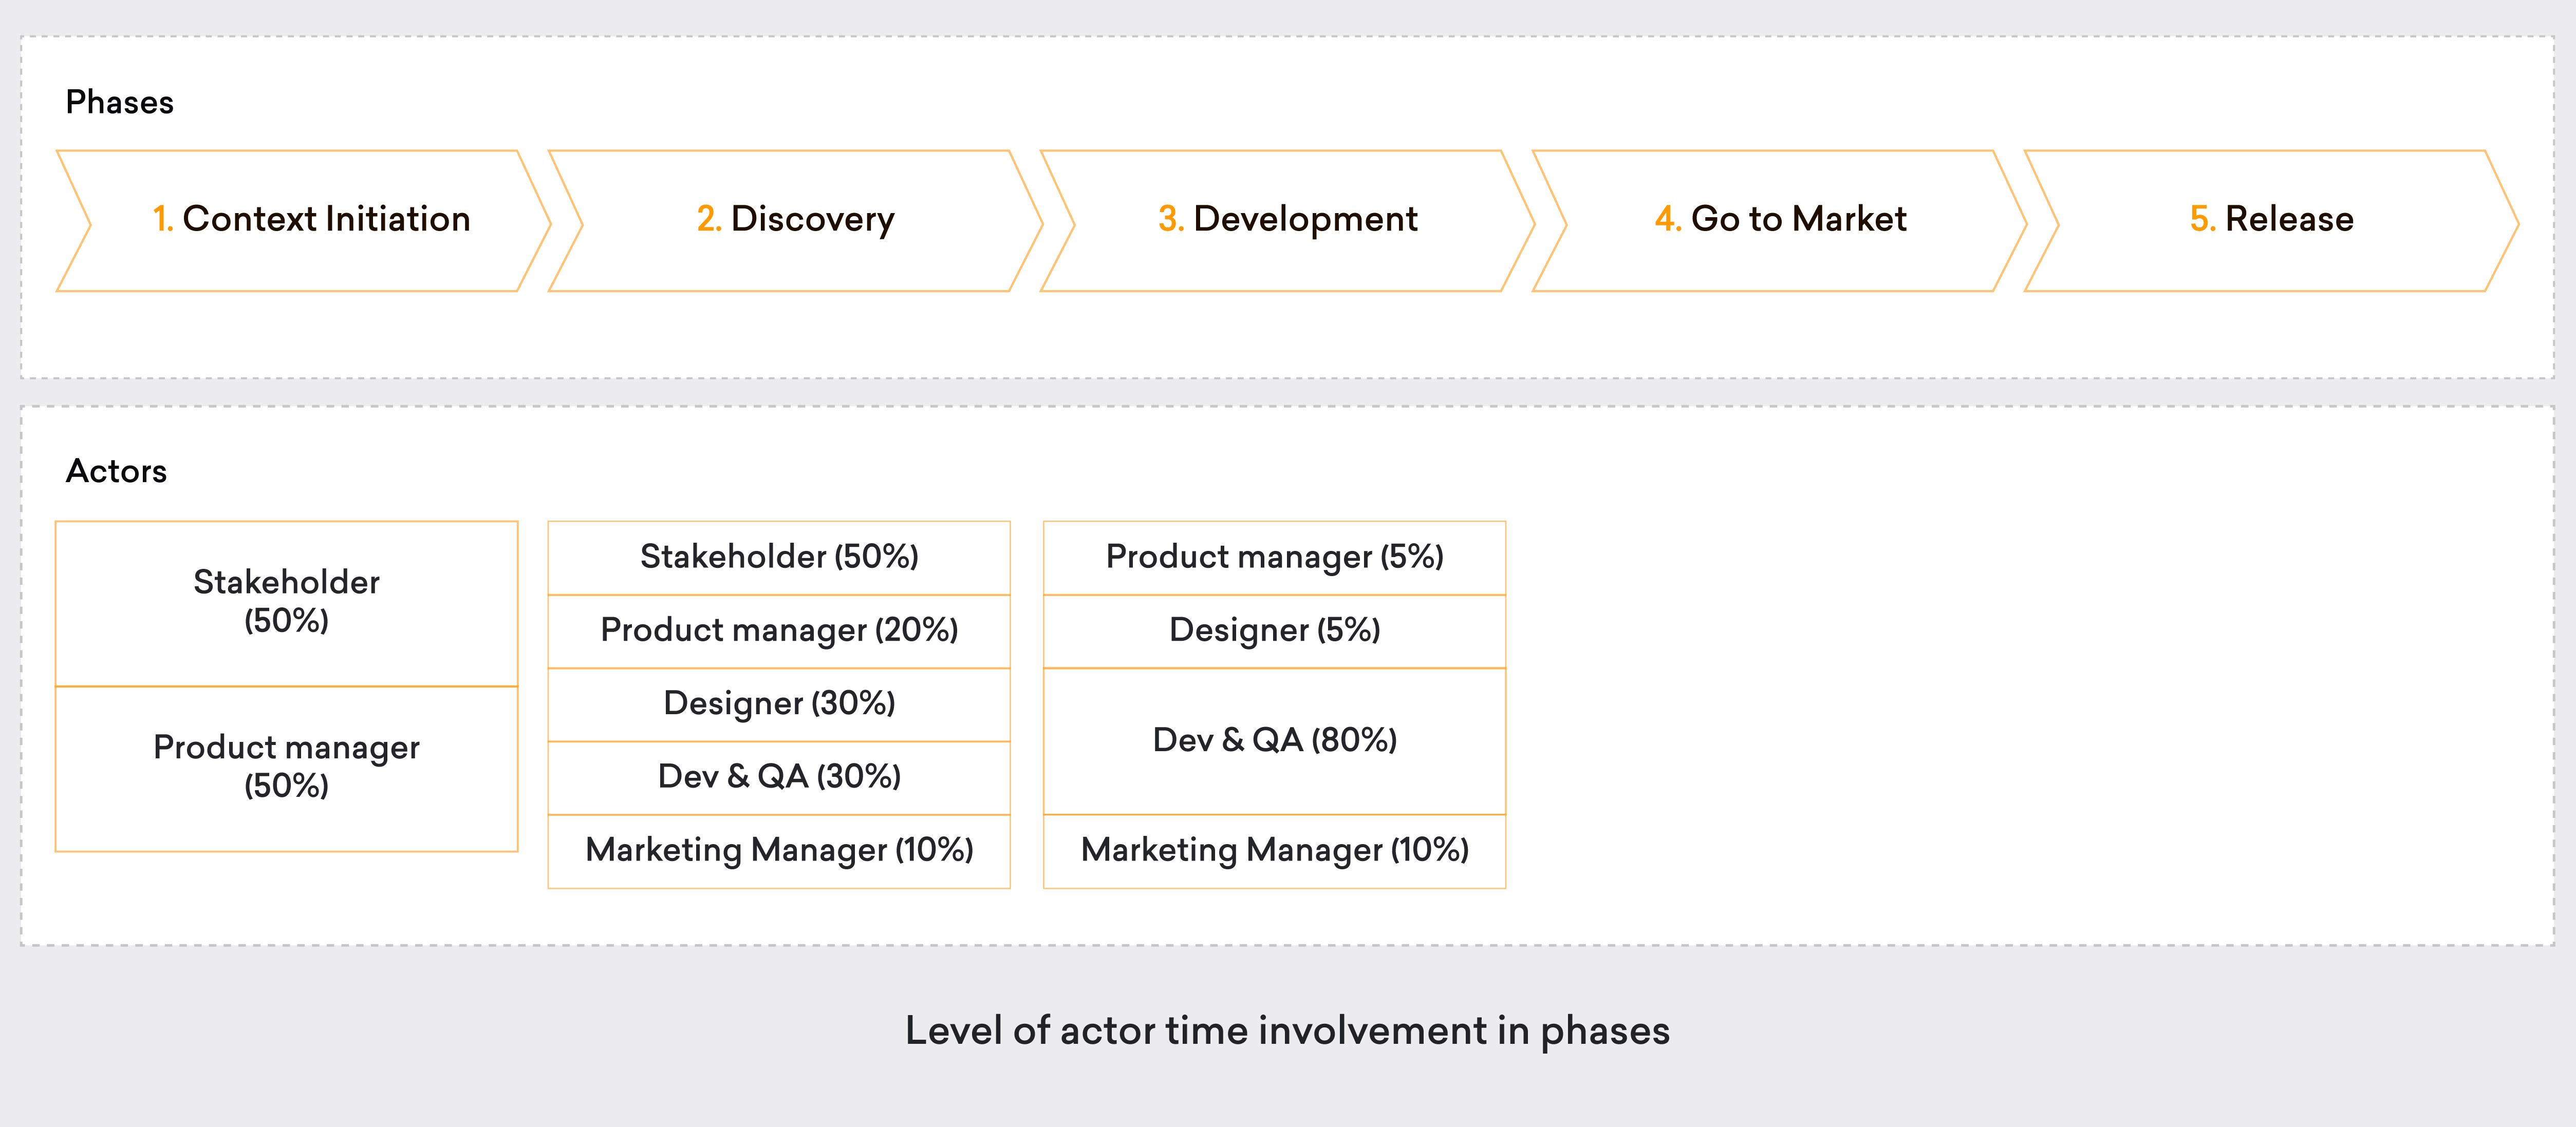Click the Designer (5%) row under Development

[1274, 631]
